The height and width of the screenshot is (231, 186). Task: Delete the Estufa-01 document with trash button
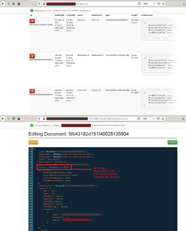coord(32,21)
